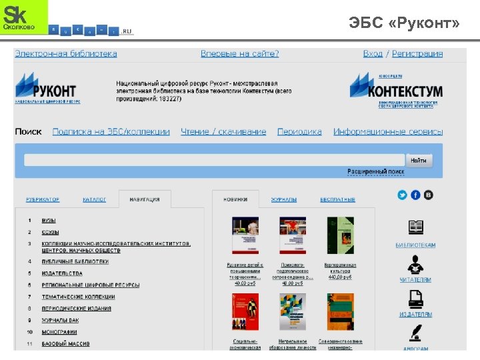The image size is (480, 360).
Task: Switch to the Бесплатные tab
Action: pyautogui.click(x=337, y=199)
